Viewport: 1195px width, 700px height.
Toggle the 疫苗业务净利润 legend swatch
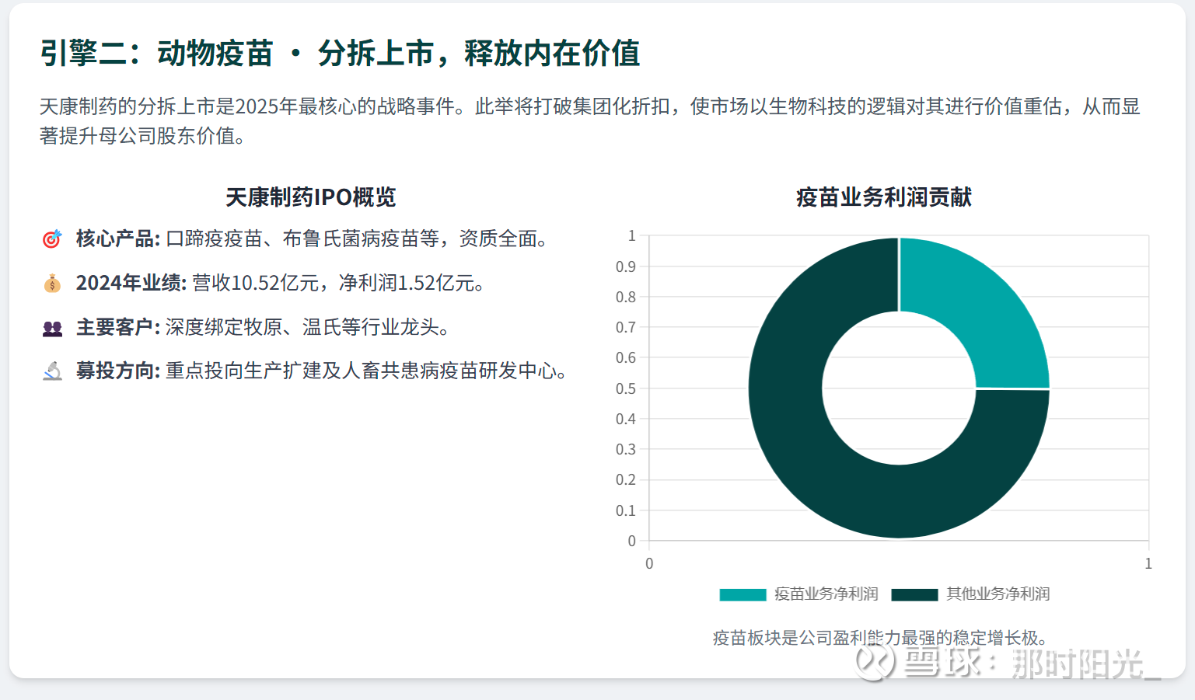(x=743, y=594)
